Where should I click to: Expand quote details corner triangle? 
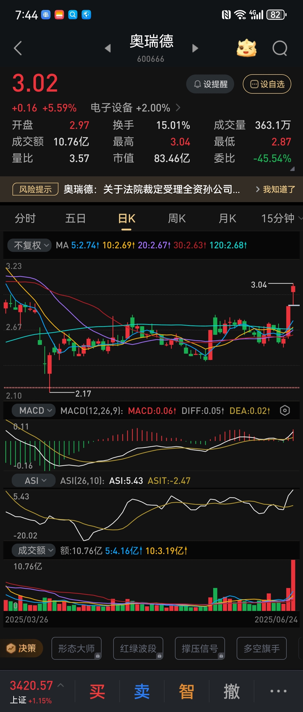(293, 169)
